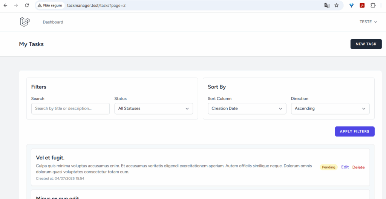Image resolution: width=386 pixels, height=199 pixels.
Task: Click the 'Vel et fugit.' task title
Action: [x=50, y=158]
